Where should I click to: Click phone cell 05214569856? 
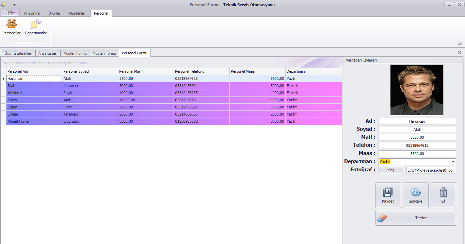(202, 114)
